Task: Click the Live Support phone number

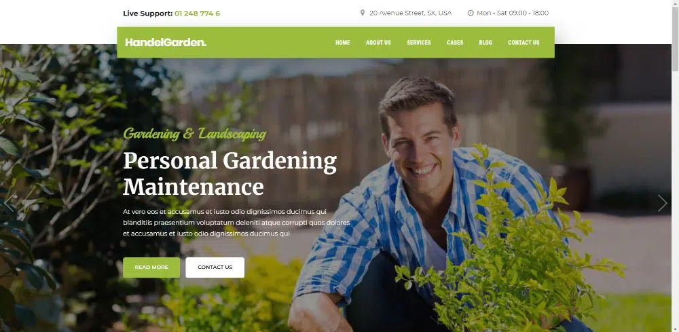Action: pos(198,14)
